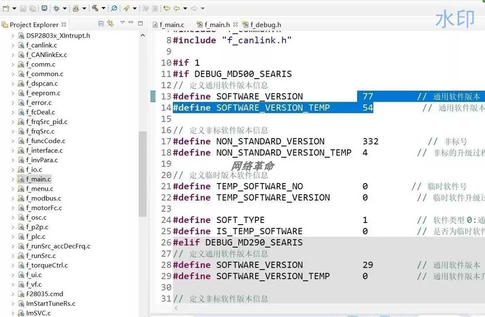Select f_funcCode.c in Project Explorer
This screenshot has width=485, height=317.
coord(46,141)
